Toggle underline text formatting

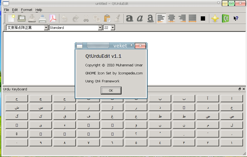click(x=151, y=18)
